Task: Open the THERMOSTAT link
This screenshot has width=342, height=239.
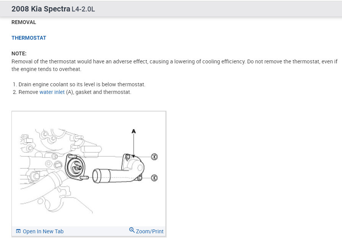Action: (x=29, y=38)
